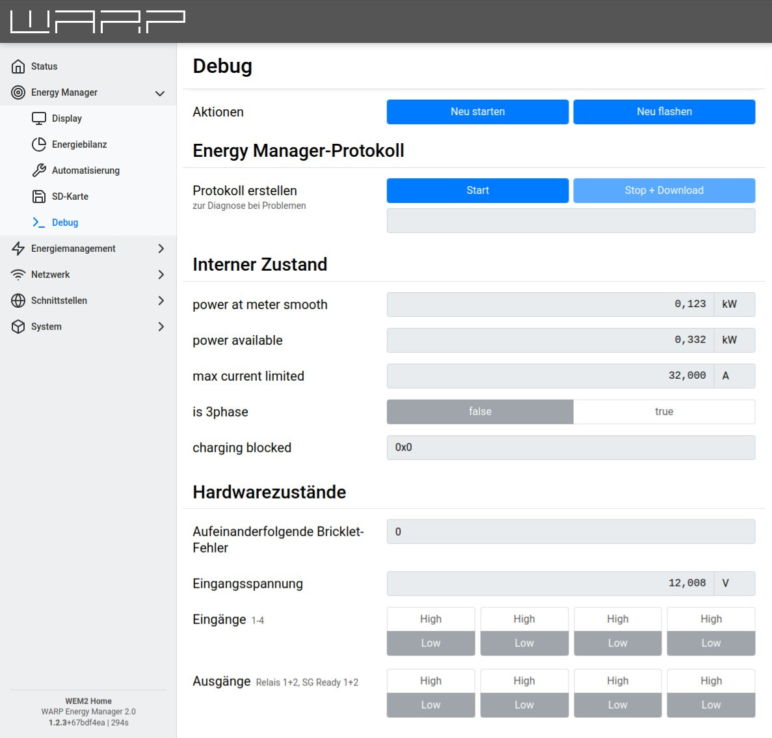Click the Wi-Fi icon next to Netzwerk

pos(18,275)
